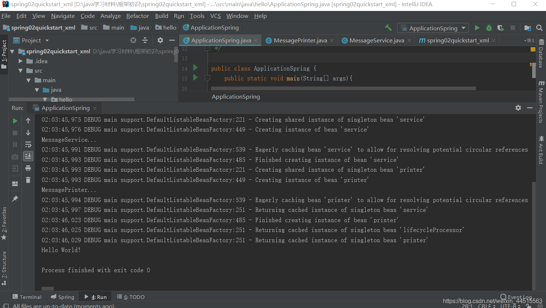This screenshot has width=546, height=308.
Task: Open the Ant Build side panel
Action: [x=541, y=150]
